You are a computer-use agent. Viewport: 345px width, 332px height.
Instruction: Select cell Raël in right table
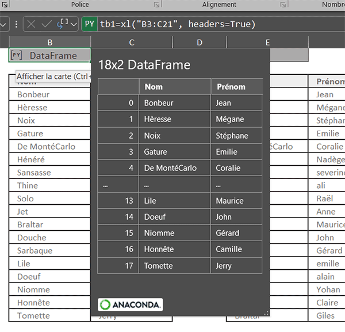327,199
